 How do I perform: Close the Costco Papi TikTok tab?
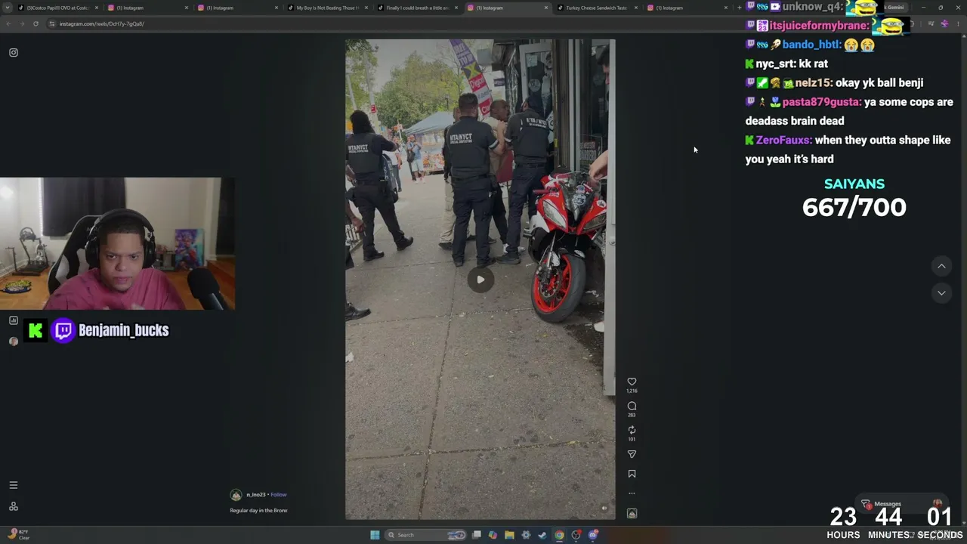[x=97, y=8]
